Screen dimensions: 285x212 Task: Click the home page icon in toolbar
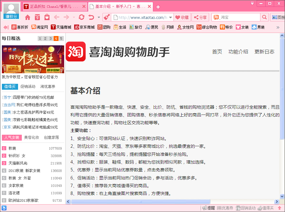coord(28,17)
